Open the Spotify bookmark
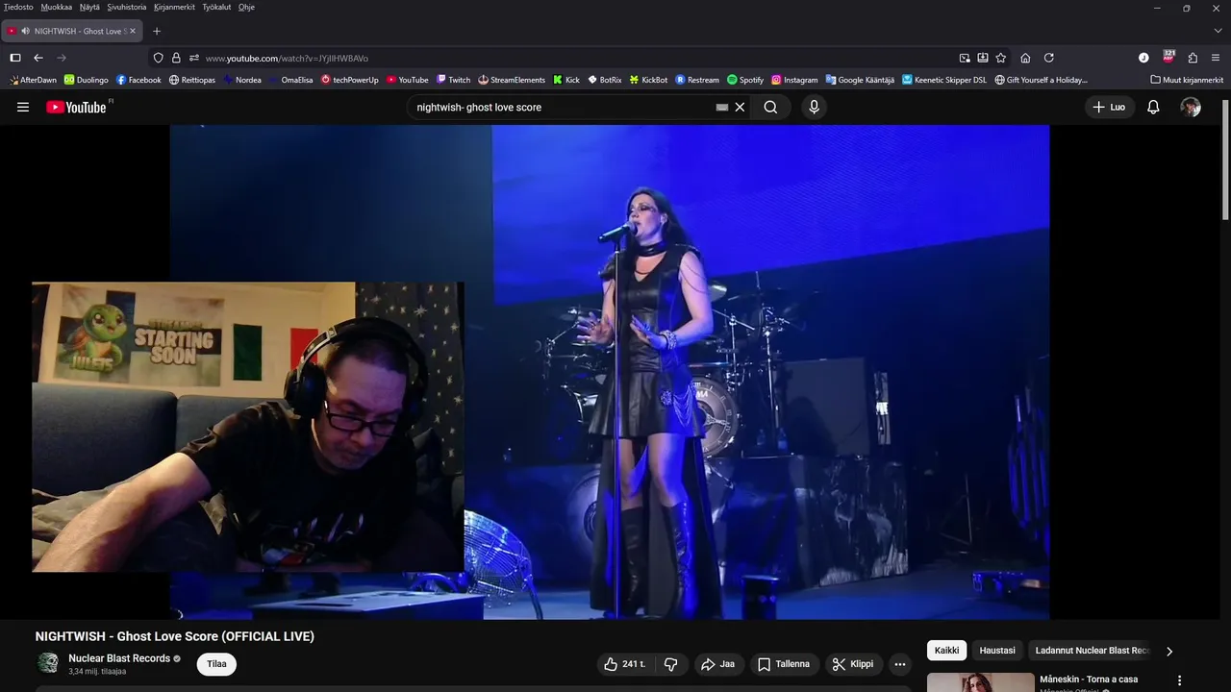The height and width of the screenshot is (692, 1231). (x=745, y=80)
